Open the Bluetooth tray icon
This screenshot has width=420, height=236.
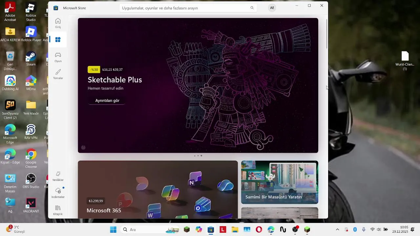[355, 229]
